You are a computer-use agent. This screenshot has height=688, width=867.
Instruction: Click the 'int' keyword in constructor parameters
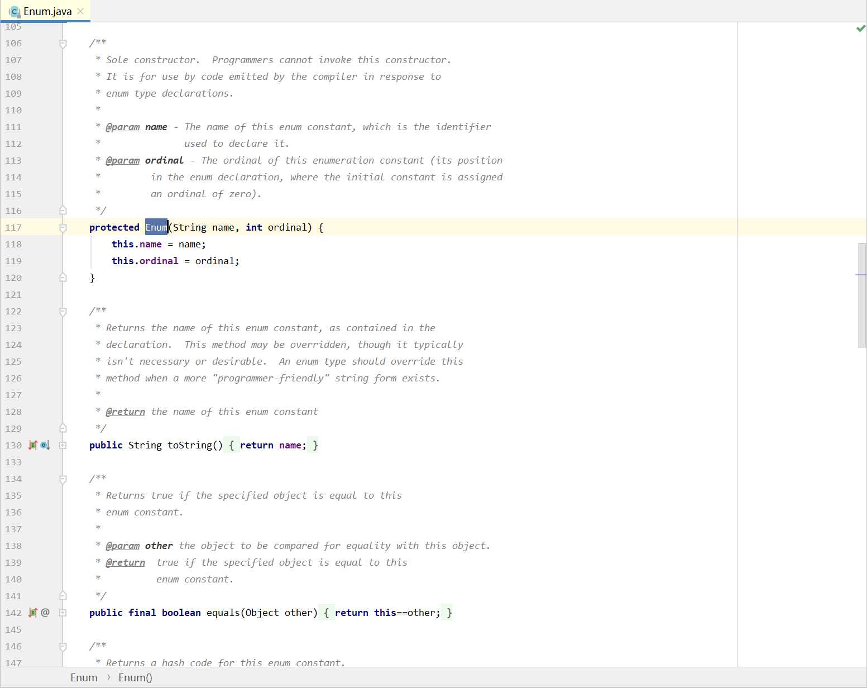(254, 227)
